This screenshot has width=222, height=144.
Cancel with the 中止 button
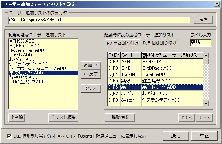click(x=204, y=136)
